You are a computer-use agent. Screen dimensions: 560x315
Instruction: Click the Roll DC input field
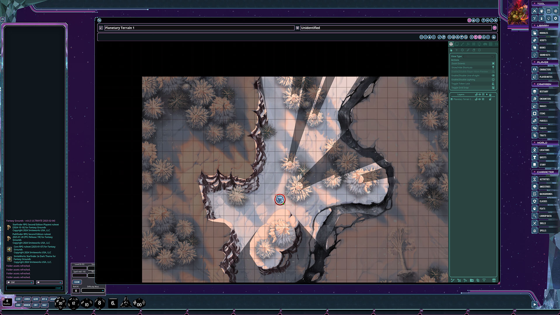(76, 290)
